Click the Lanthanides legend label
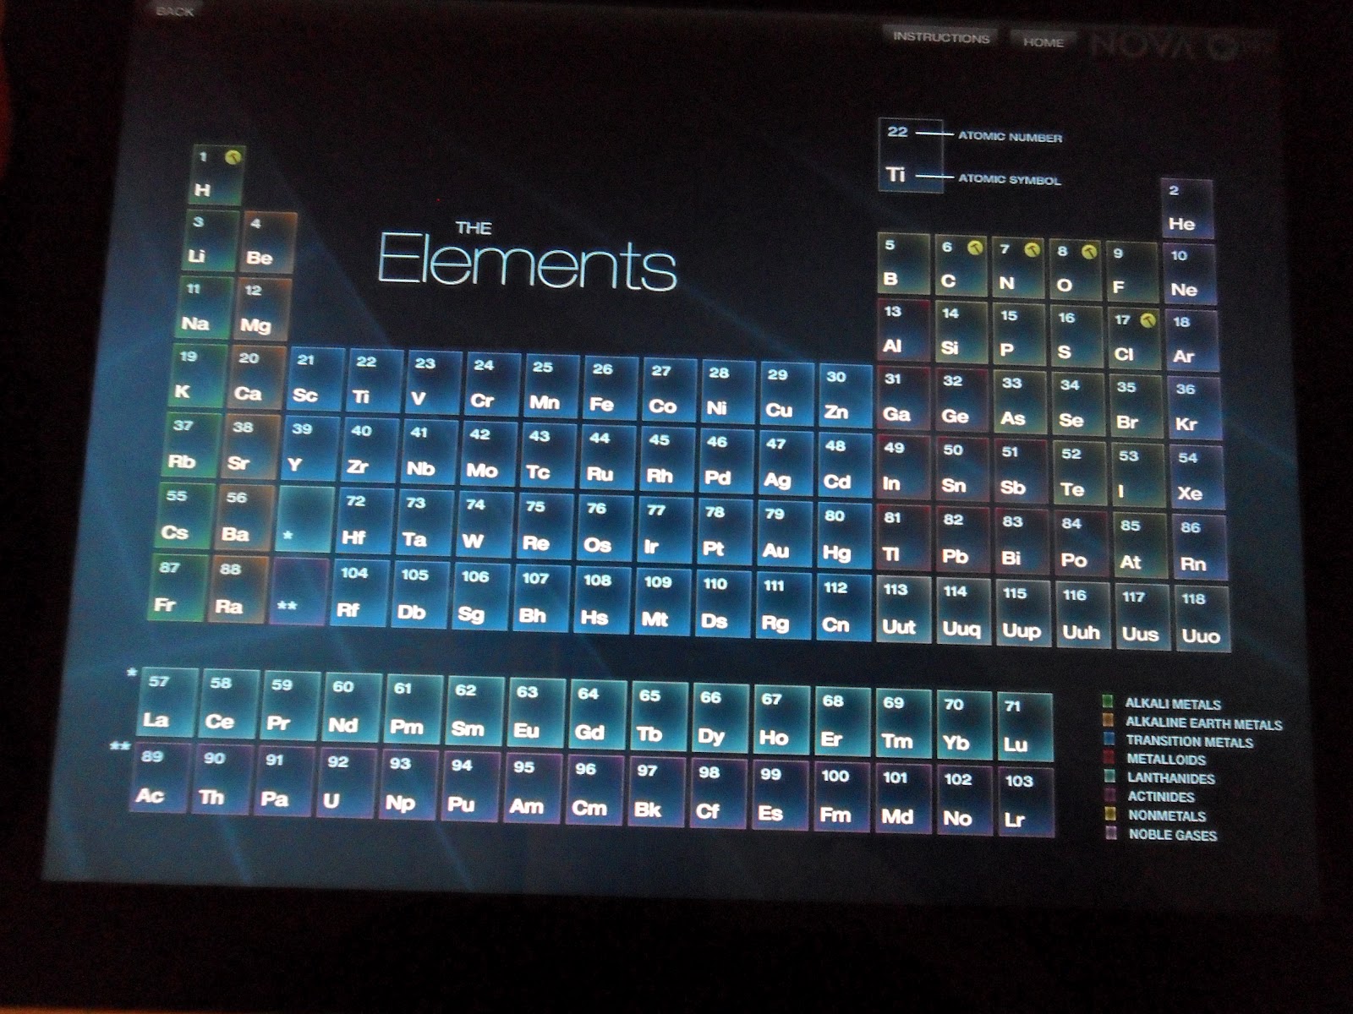The width and height of the screenshot is (1353, 1014). 1170,778
